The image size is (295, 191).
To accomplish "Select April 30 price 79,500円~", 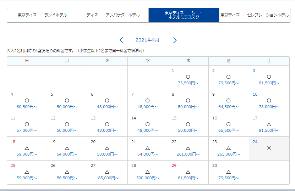I will coord(229,178).
